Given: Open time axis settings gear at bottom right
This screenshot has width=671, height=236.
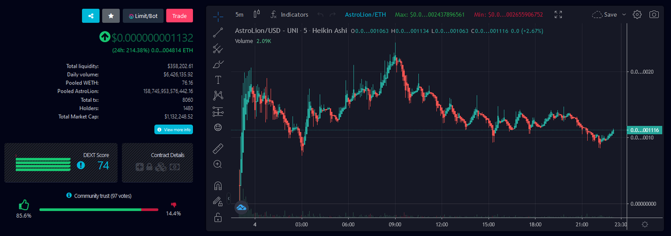Looking at the screenshot, I should coord(645,224).
